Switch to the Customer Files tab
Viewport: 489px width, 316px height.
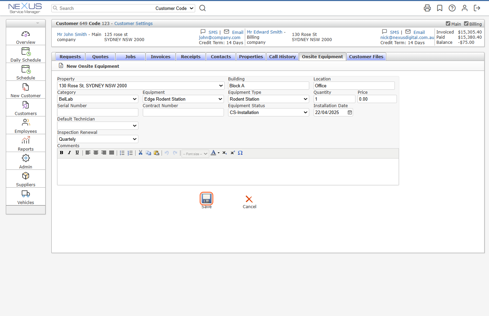pyautogui.click(x=366, y=57)
